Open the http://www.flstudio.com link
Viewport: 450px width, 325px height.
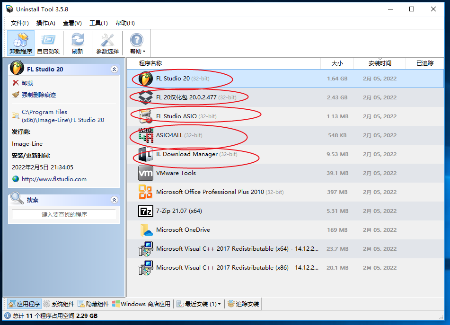[54, 179]
